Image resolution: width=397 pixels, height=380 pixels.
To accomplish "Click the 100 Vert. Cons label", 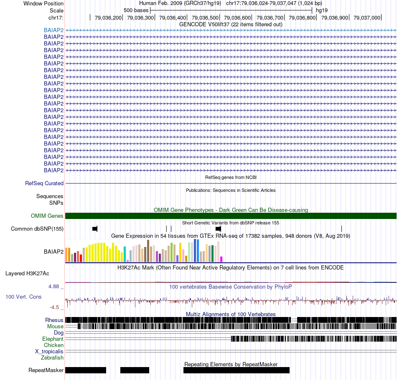I will 23,297.
